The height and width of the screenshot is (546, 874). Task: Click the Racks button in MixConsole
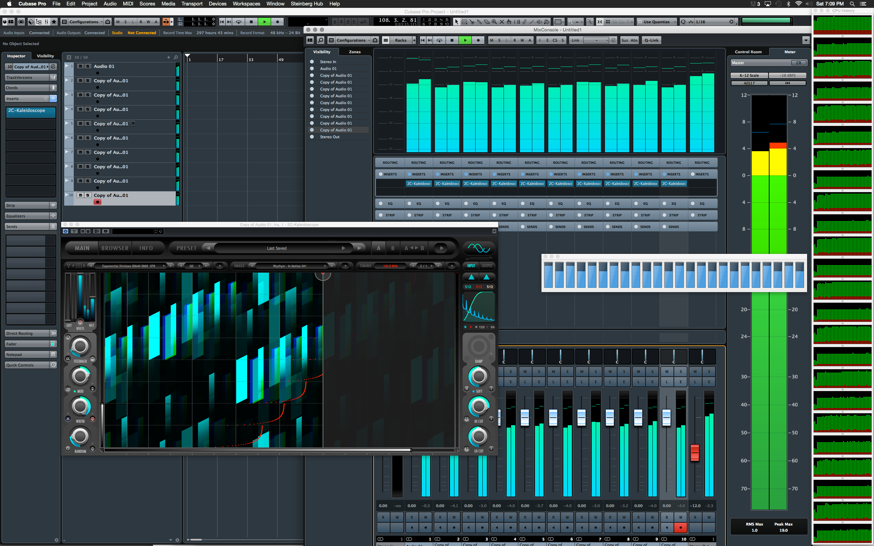tap(400, 40)
